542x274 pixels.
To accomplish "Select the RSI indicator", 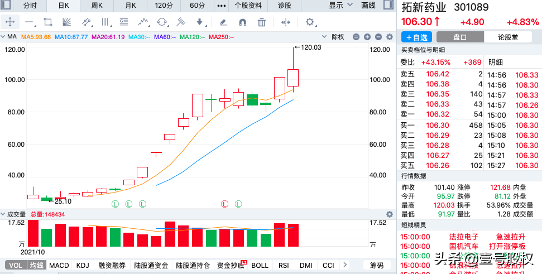I will coord(284,266).
